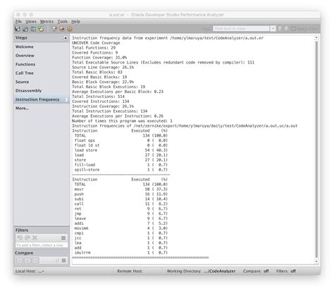Click the fourth toolbar icon with green arrow
The height and width of the screenshot is (291, 334).
41,29
